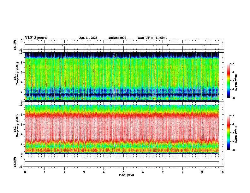Viewport: 250px width, 193px height.
Task: Click the -10 label on ch.1 colorbar
Action: 233,98
